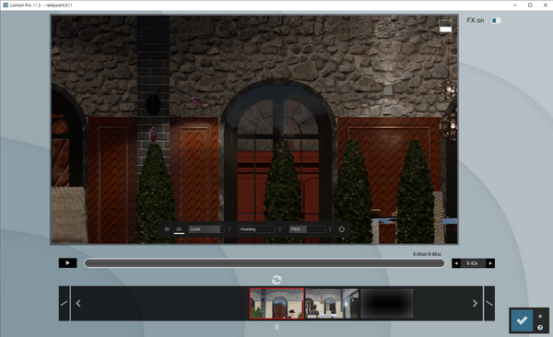Click the T type-in icon beside Pitch
553x337 pixels.
coord(331,229)
